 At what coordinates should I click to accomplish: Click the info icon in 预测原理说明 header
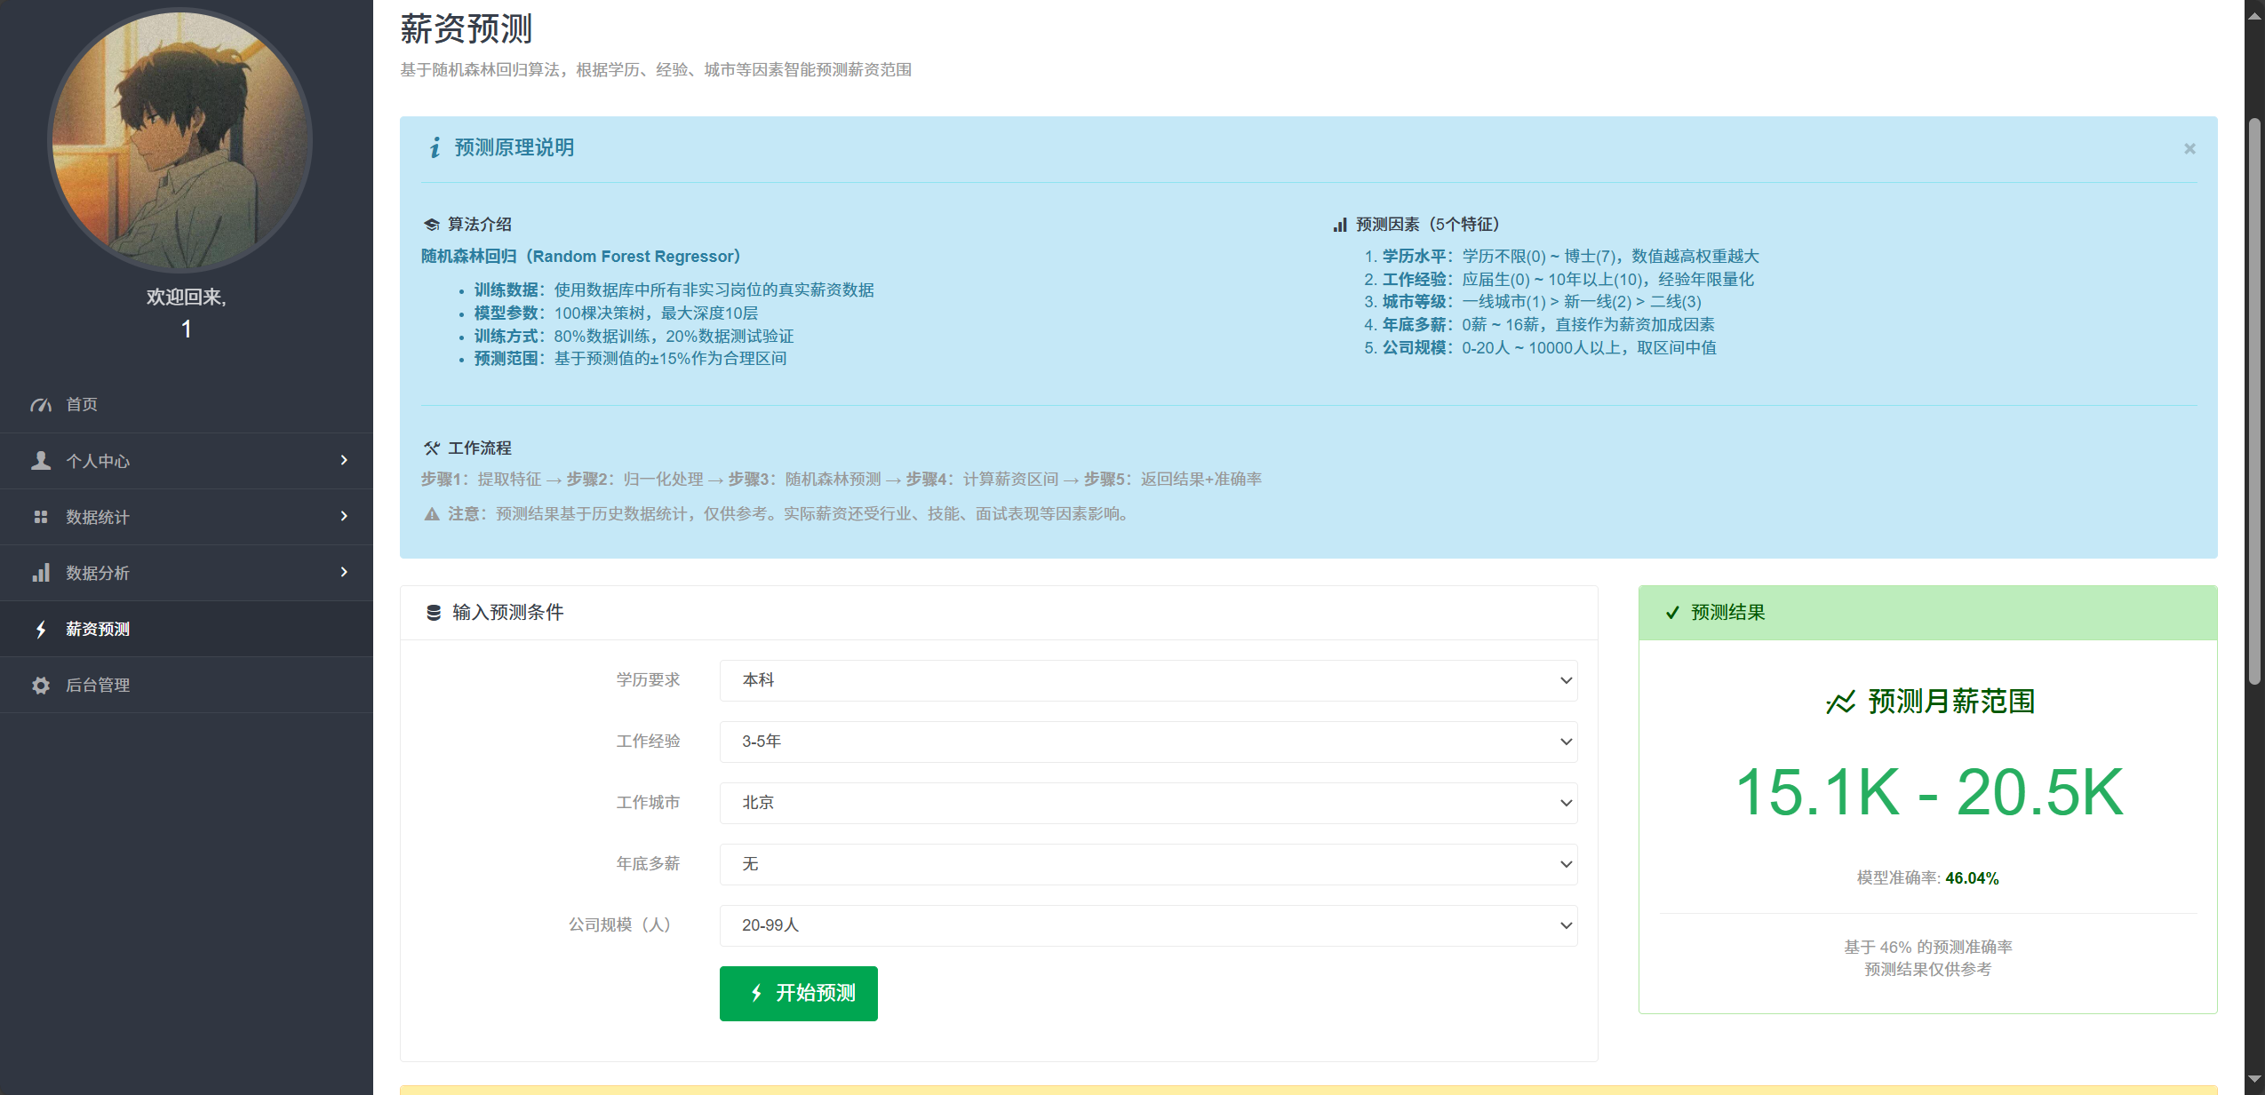(435, 147)
